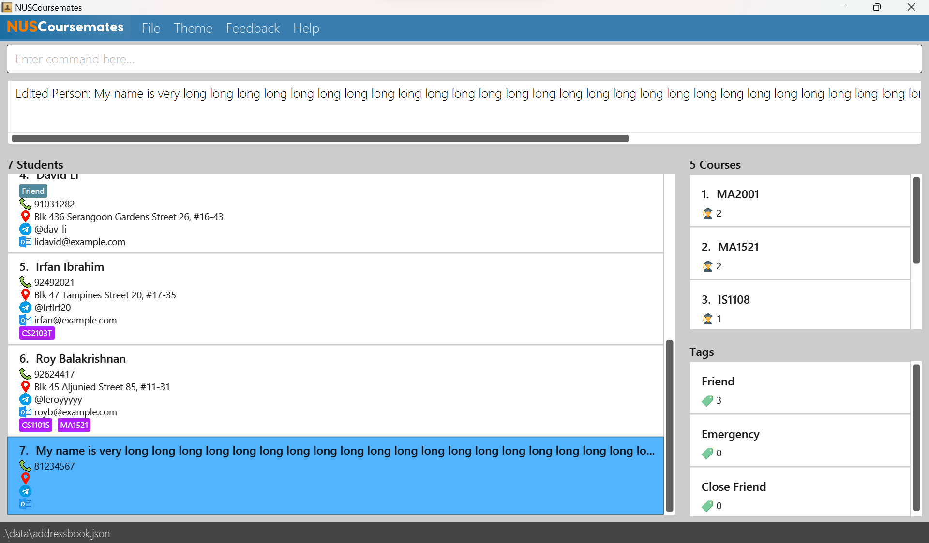Click graduate student icon under IS1108

click(x=707, y=319)
